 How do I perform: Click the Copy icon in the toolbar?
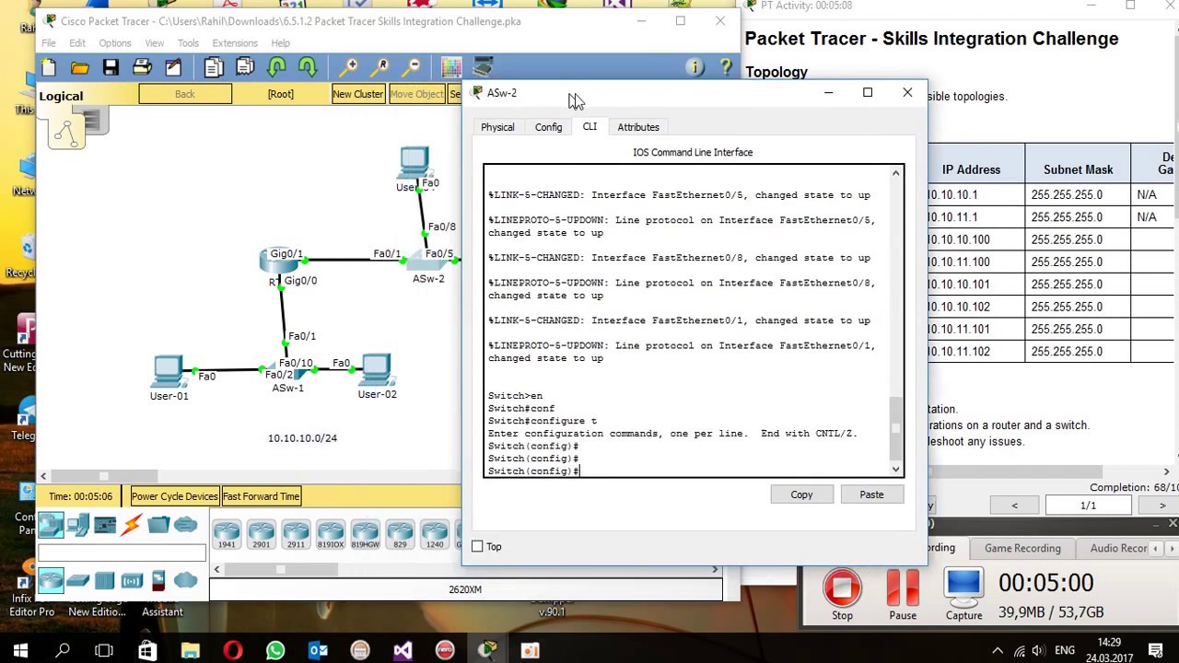(214, 67)
